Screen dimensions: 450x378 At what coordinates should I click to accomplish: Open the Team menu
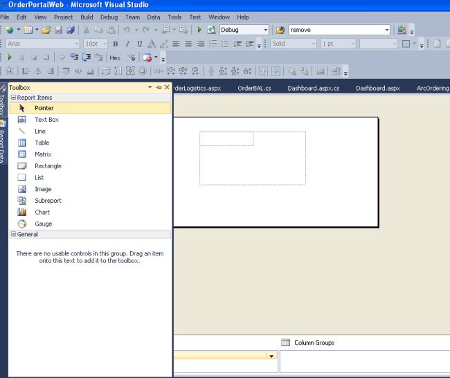[133, 17]
